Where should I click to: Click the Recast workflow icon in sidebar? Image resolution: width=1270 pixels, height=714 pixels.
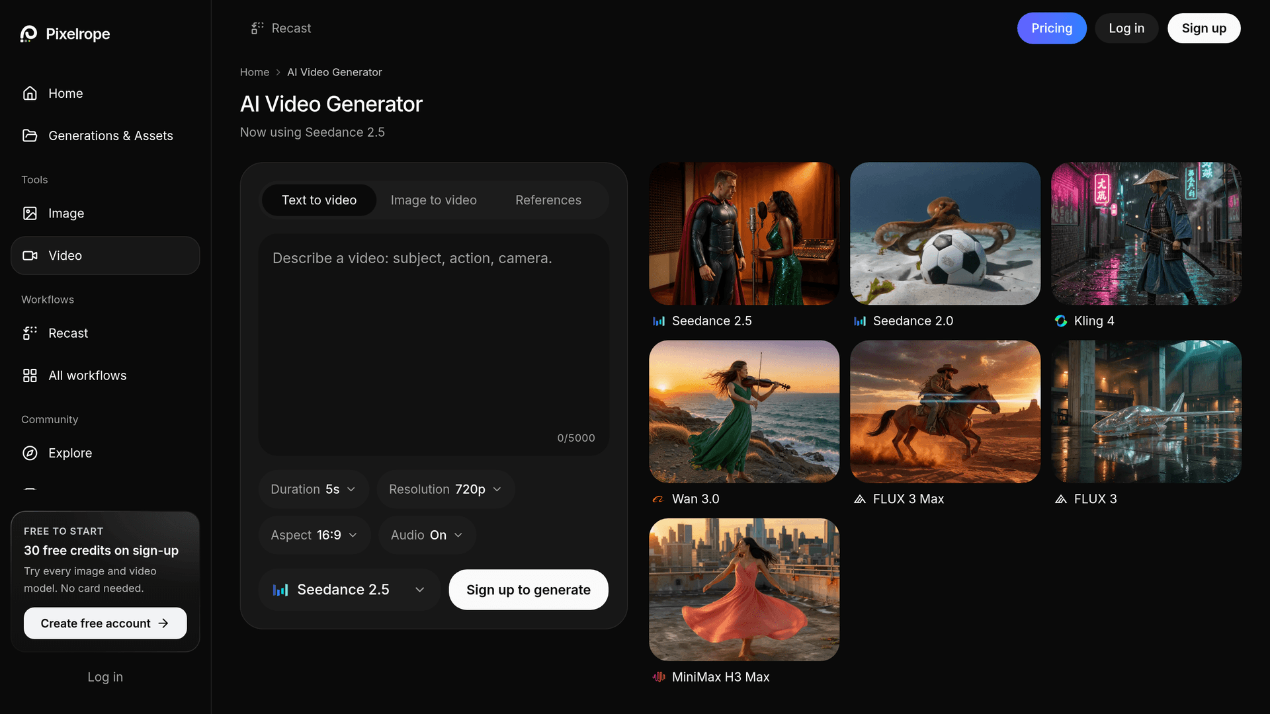(x=30, y=333)
